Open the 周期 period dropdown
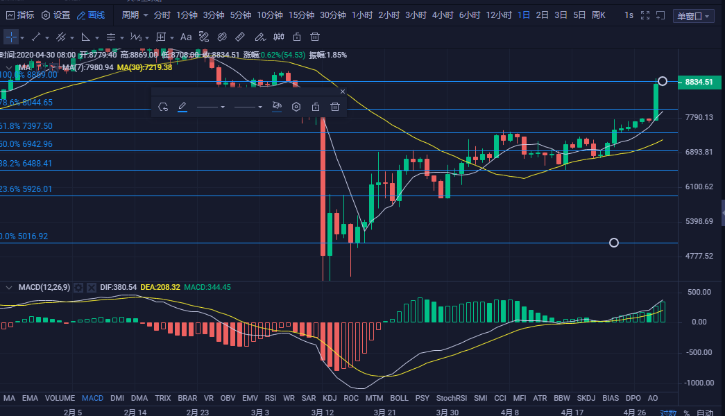The image size is (725, 416). click(135, 15)
